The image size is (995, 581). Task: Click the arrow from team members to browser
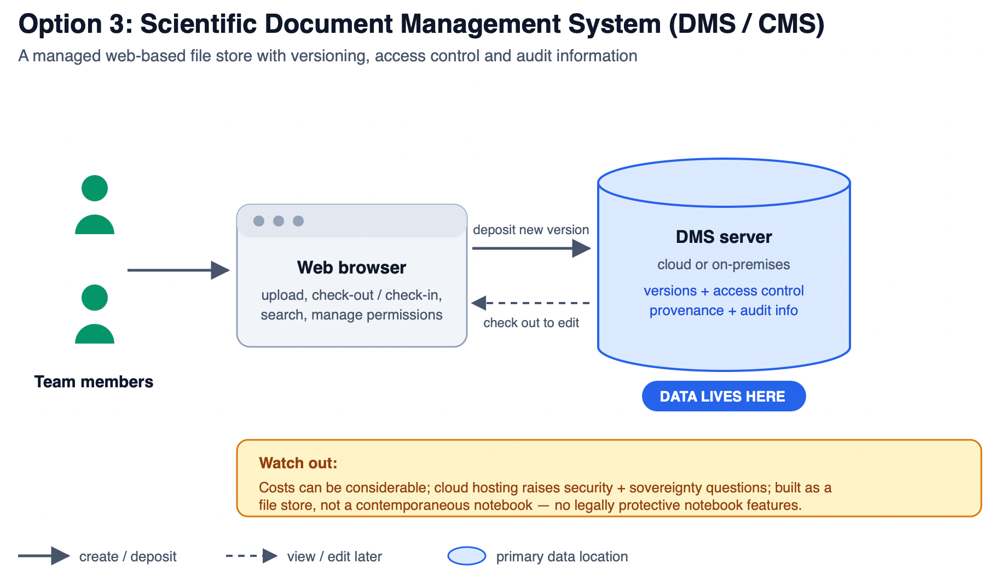(178, 270)
